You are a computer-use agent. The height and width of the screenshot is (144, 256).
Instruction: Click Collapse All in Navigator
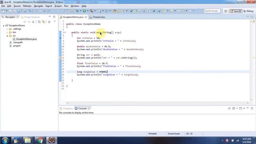pos(39,22)
